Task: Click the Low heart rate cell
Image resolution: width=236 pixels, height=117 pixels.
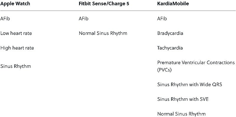Action: point(16,33)
